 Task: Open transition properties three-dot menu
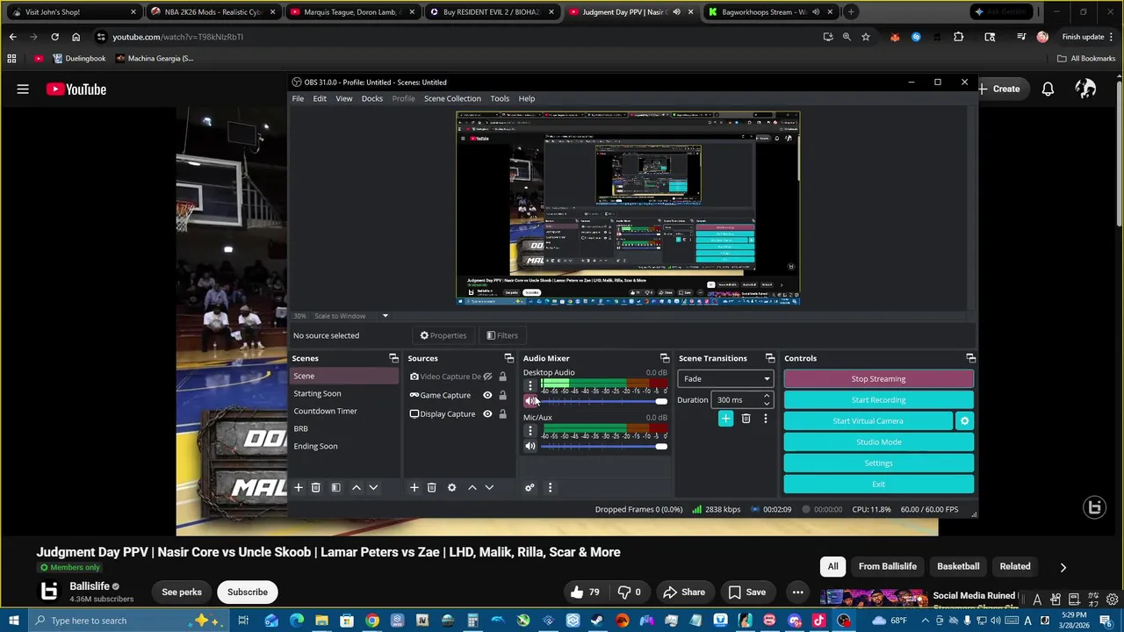pyautogui.click(x=765, y=419)
